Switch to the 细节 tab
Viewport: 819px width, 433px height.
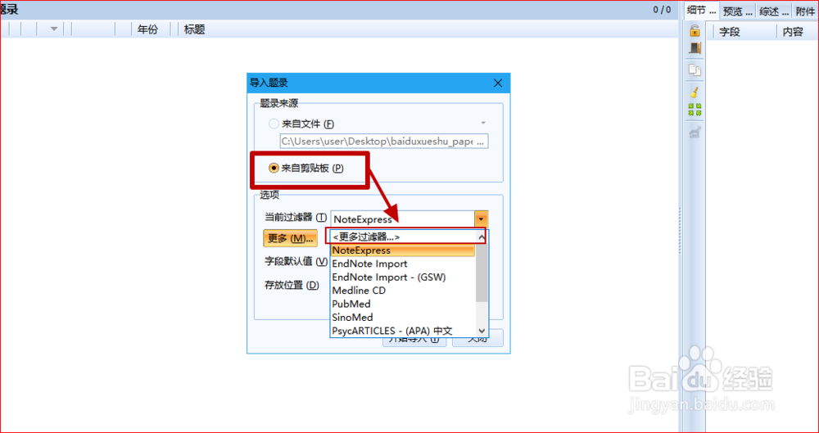click(702, 11)
